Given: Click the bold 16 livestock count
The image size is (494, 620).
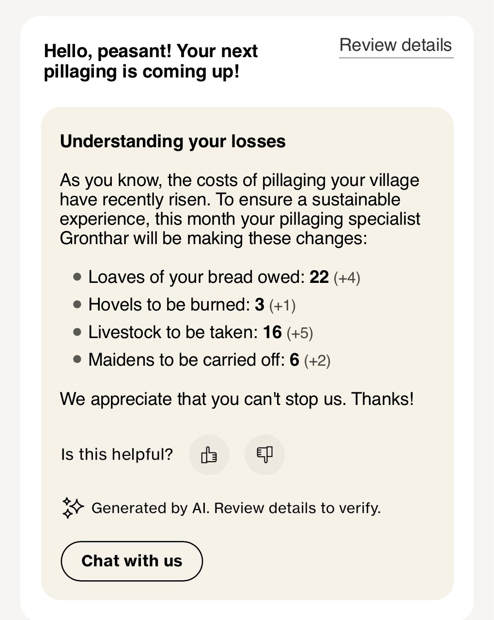Looking at the screenshot, I should (x=272, y=332).
